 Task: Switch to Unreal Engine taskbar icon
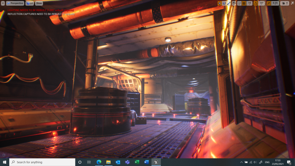click(156, 162)
